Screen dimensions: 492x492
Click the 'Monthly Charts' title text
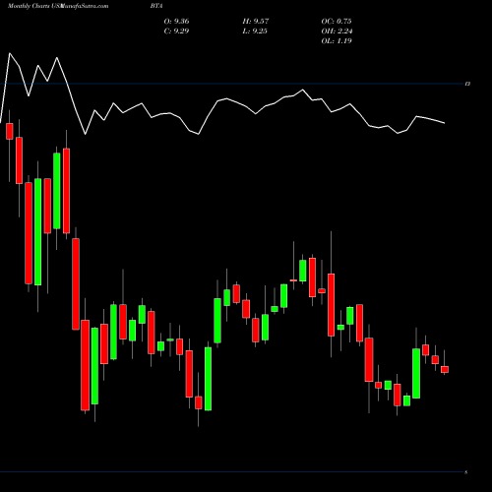pos(29,6)
